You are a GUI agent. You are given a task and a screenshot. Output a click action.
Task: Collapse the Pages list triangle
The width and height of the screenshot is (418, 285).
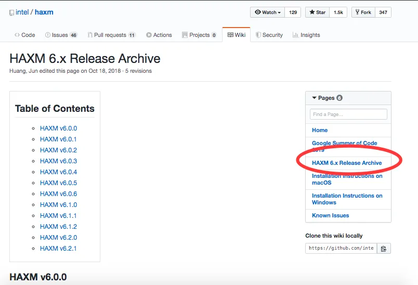click(315, 98)
